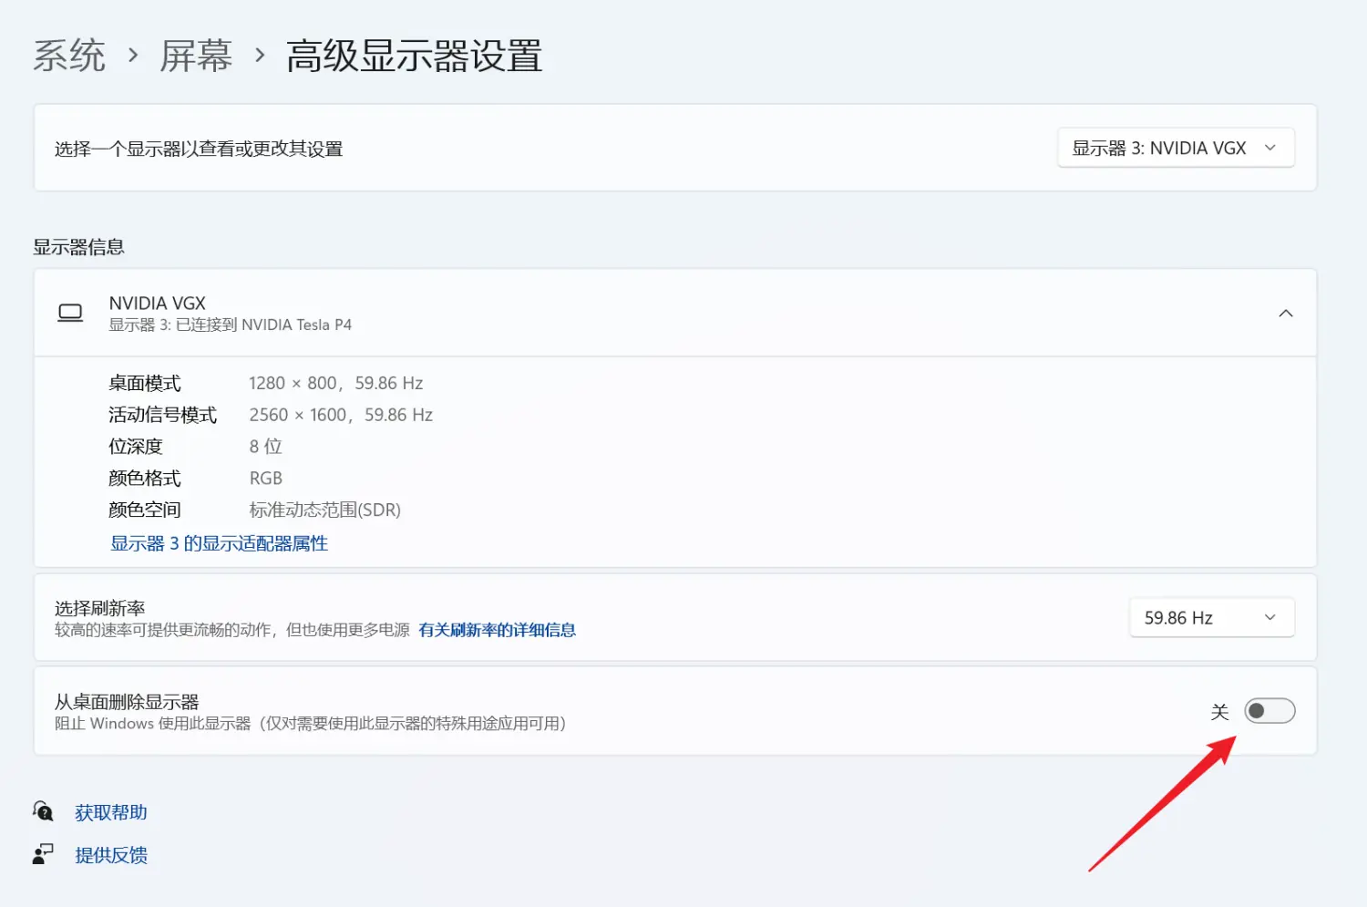
Task: Open 显示器 3 的显示适配器属性 link
Action: [219, 543]
